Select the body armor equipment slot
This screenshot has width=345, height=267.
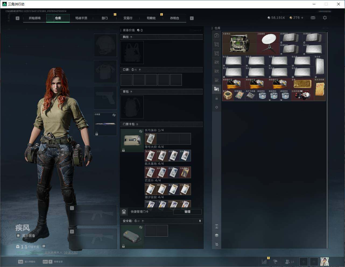[x=105, y=72]
